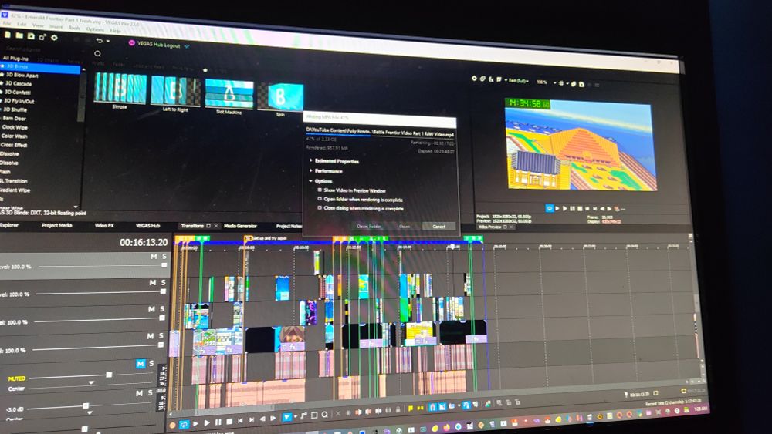Stop playback in Video Preview transport
This screenshot has width=772, height=434.
pos(580,208)
